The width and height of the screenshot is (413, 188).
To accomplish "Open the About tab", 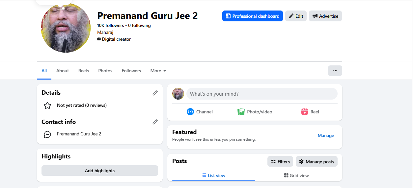I will [x=63, y=71].
